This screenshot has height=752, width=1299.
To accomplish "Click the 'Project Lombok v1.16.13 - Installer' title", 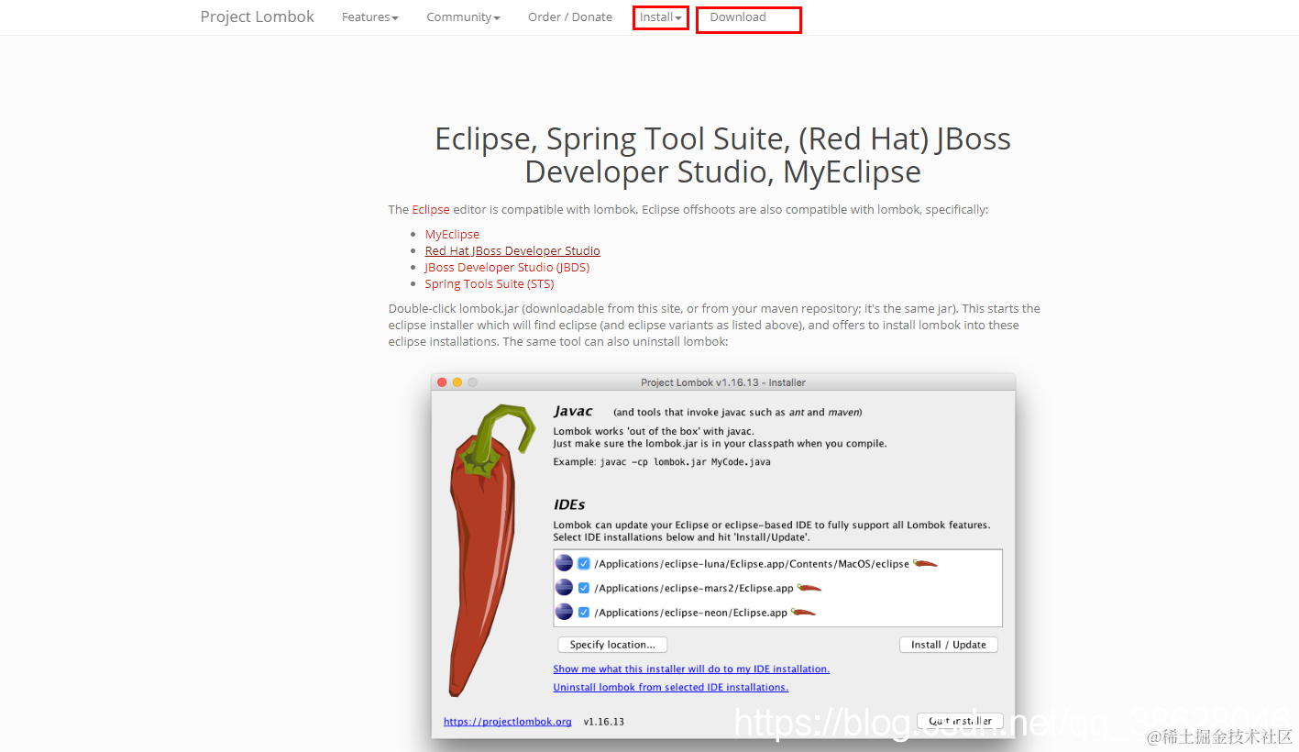I will click(x=723, y=382).
